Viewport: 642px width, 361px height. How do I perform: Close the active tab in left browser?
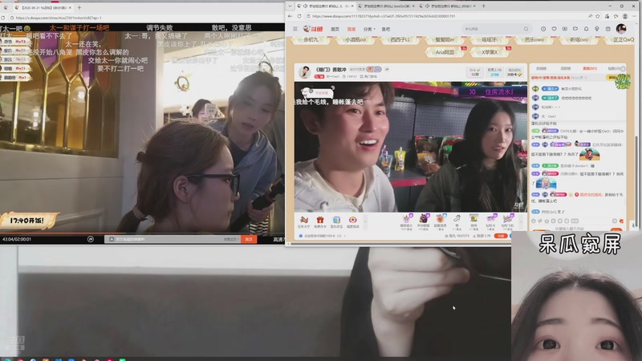point(70,7)
